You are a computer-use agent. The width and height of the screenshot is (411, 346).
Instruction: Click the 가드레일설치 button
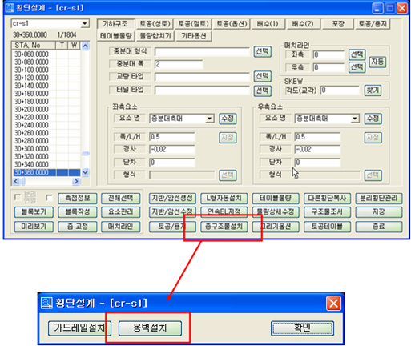coord(79,328)
